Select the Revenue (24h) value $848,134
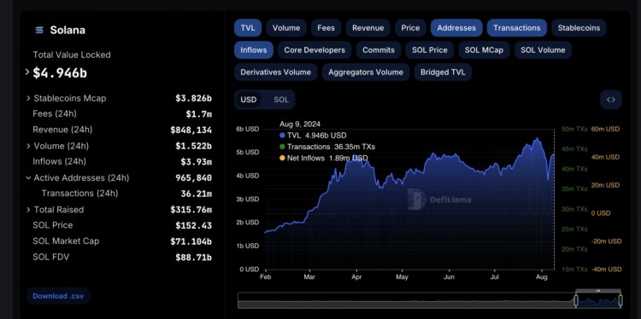 point(191,130)
